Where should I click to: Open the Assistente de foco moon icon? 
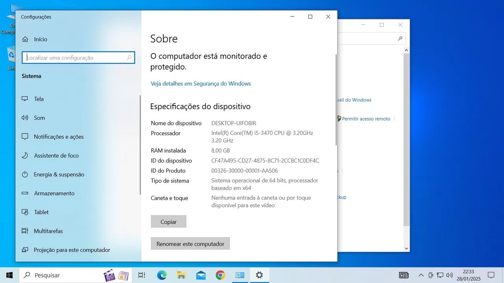25,156
